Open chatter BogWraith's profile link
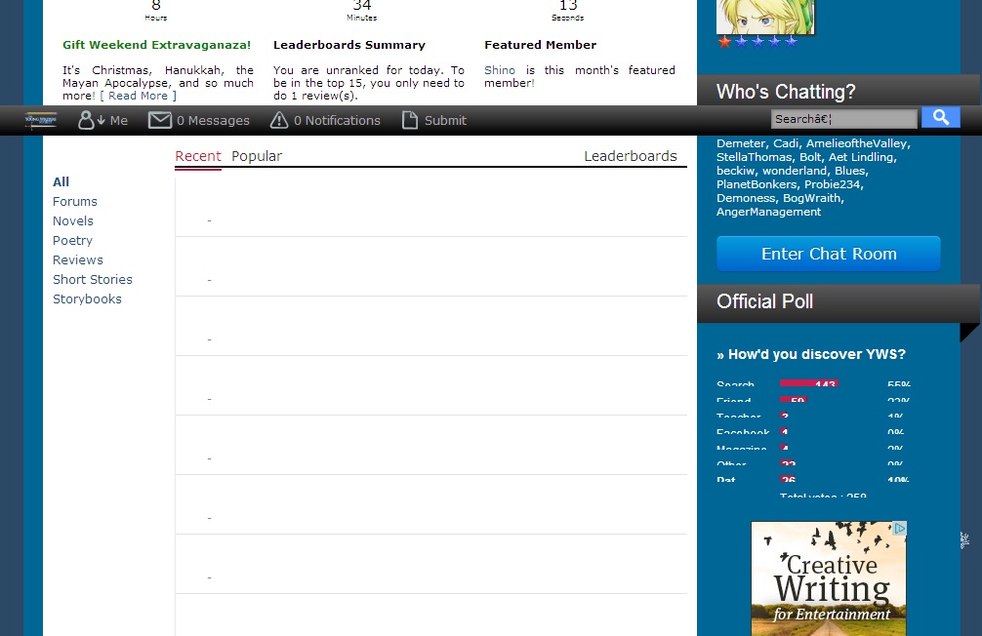The image size is (982, 636). point(811,198)
